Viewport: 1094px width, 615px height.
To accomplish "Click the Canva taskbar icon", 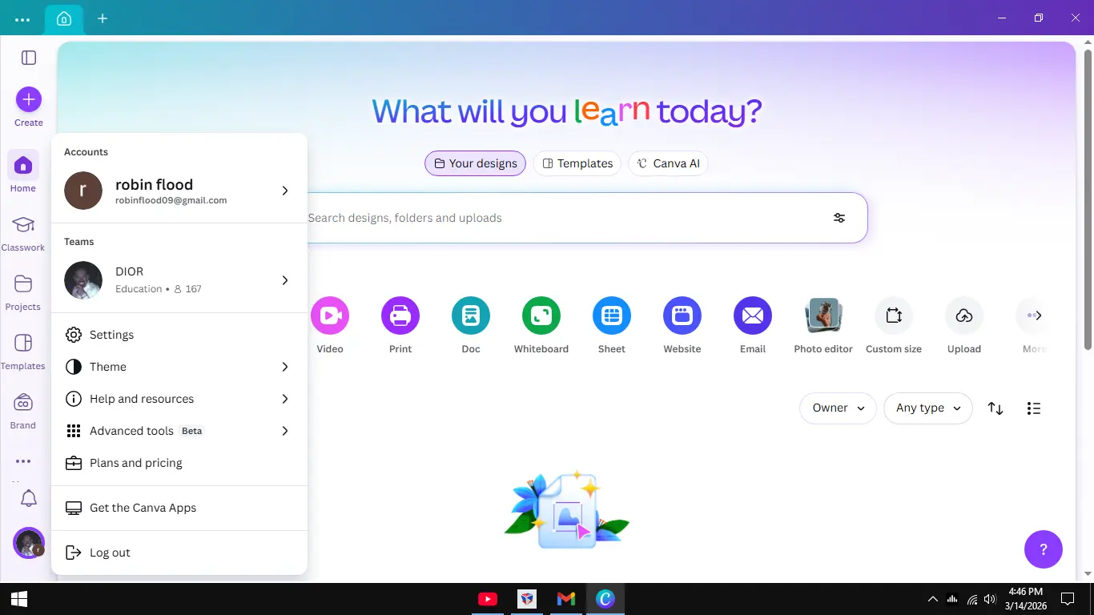I will pyautogui.click(x=605, y=599).
